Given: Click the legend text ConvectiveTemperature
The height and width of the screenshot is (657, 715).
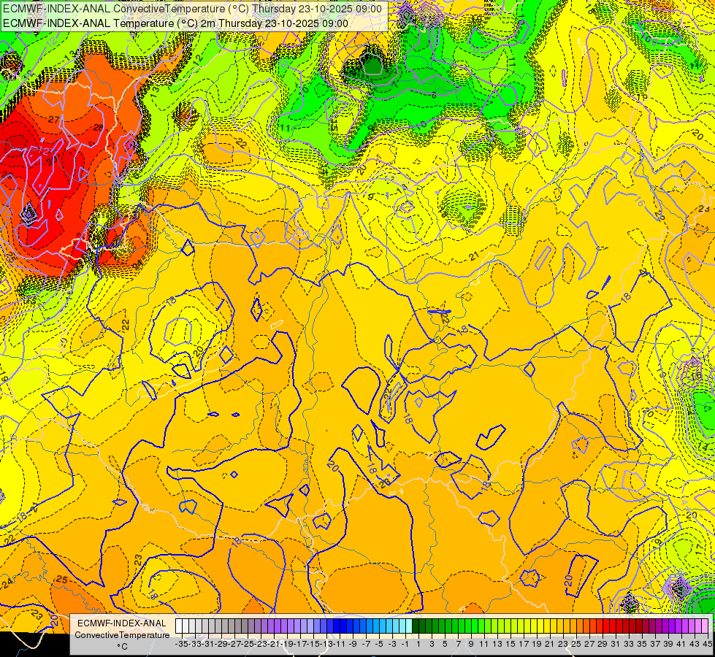Looking at the screenshot, I should (122, 634).
